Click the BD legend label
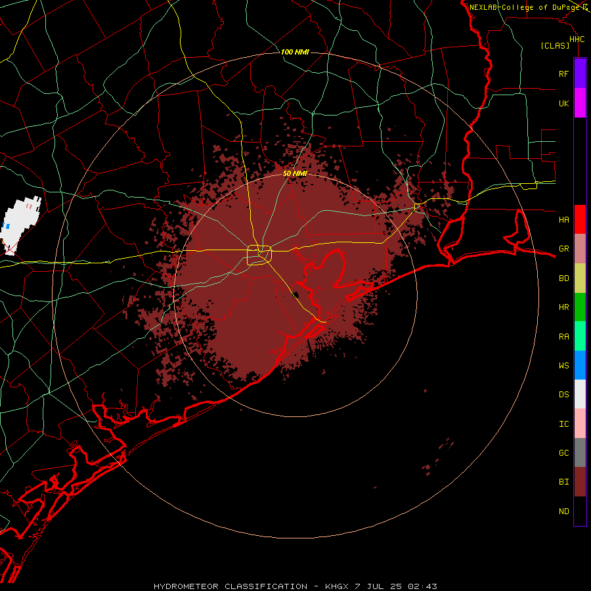The image size is (591, 591). point(563,278)
